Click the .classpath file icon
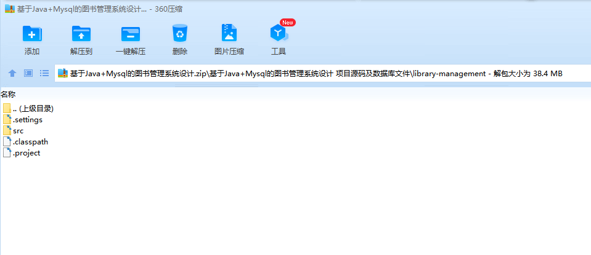Viewport: 591px width, 255px height. click(7, 141)
